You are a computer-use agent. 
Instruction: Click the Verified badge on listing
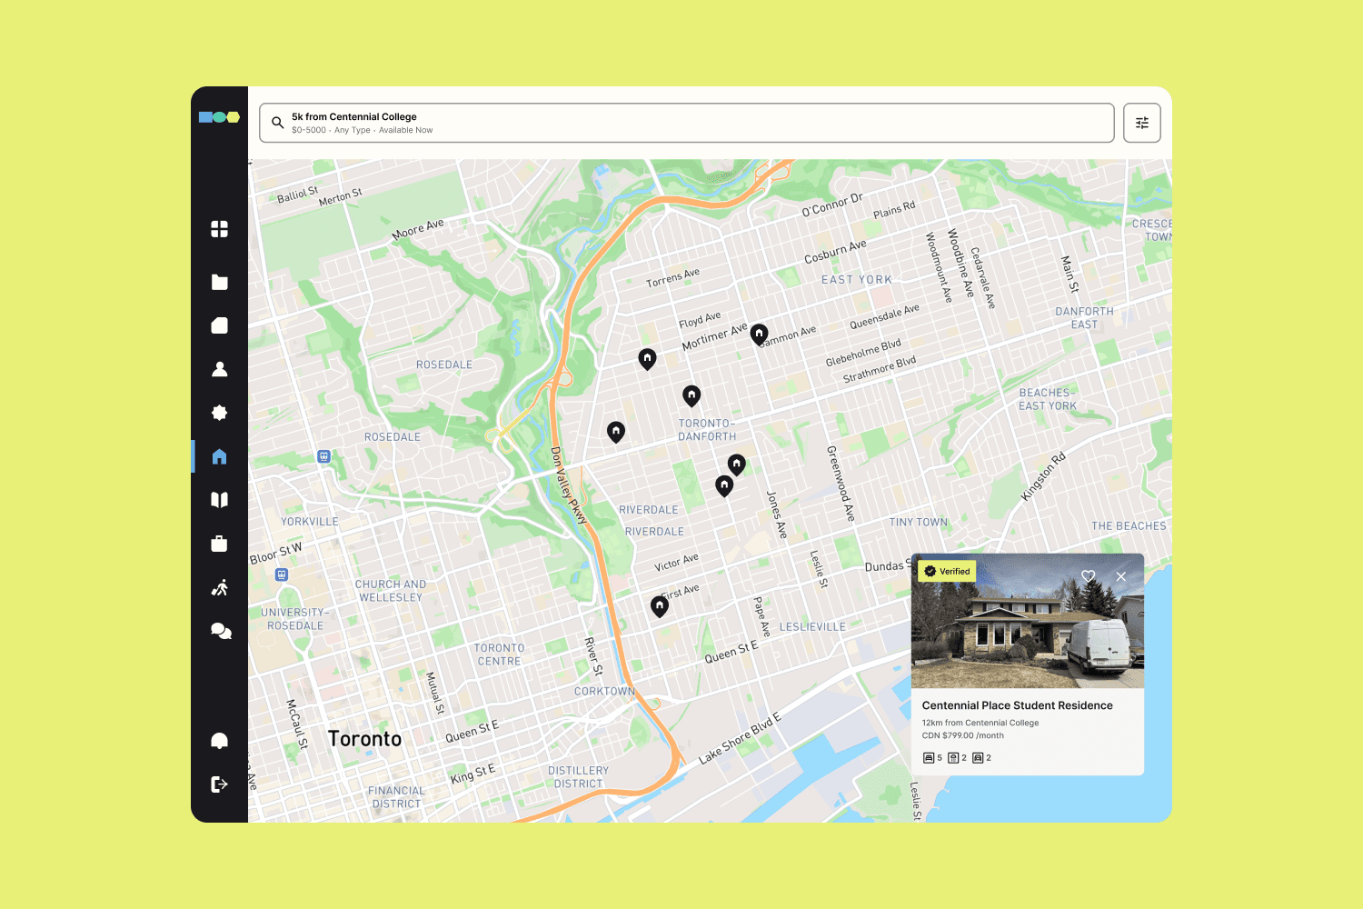[947, 572]
